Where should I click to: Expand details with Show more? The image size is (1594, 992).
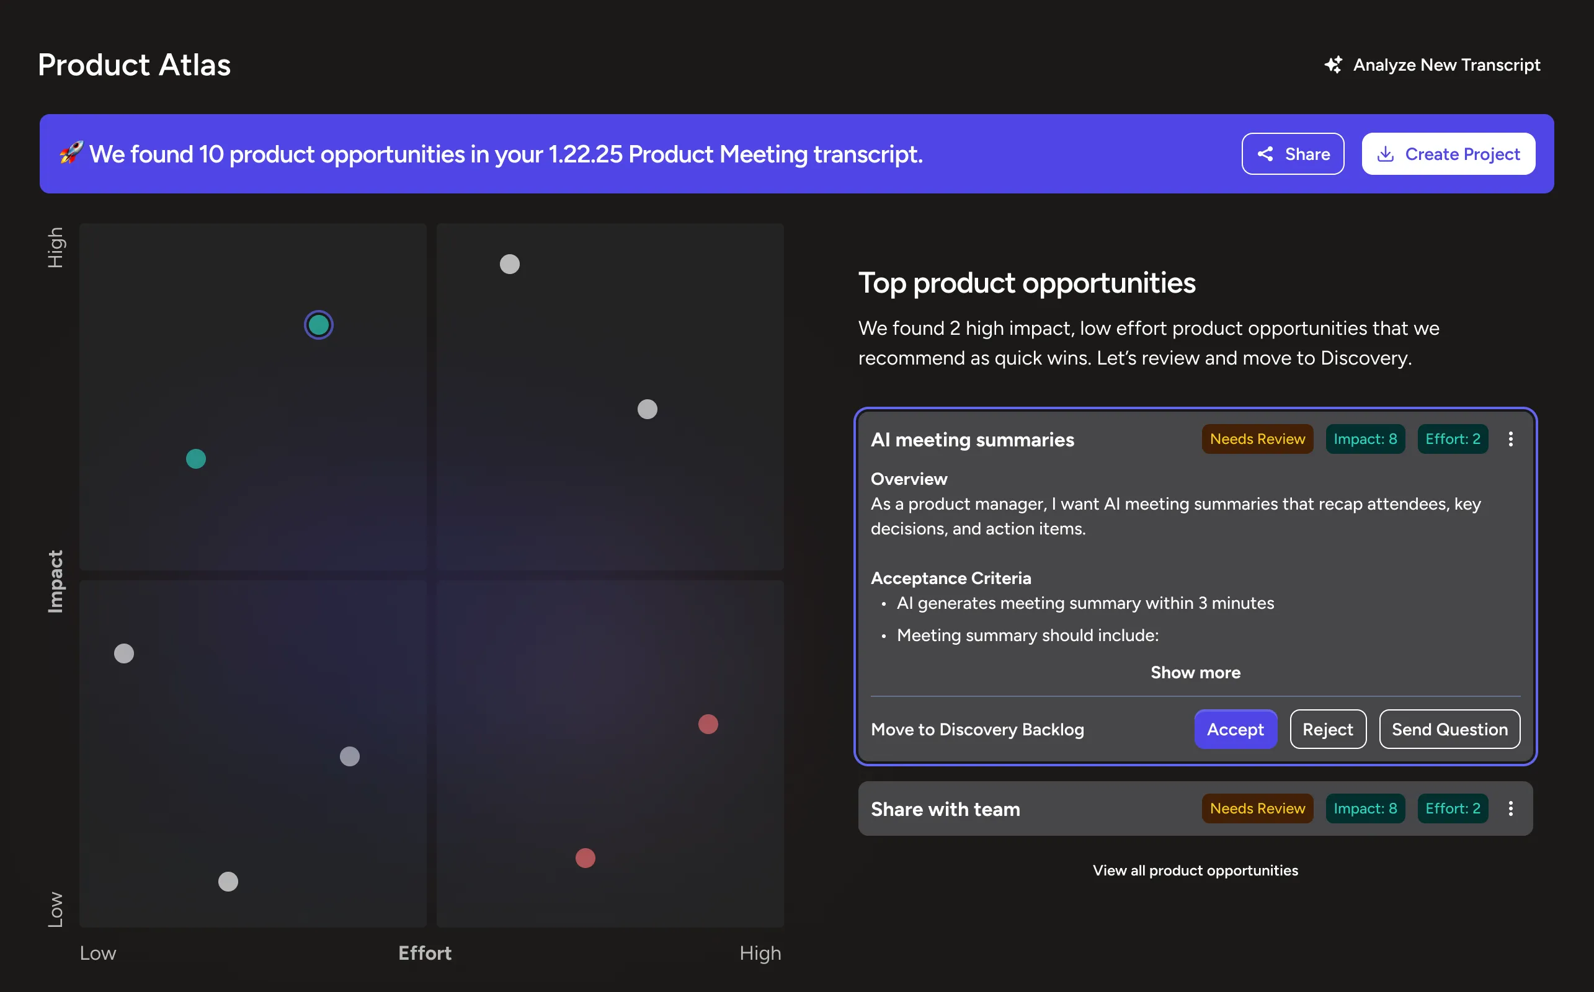pos(1195,673)
